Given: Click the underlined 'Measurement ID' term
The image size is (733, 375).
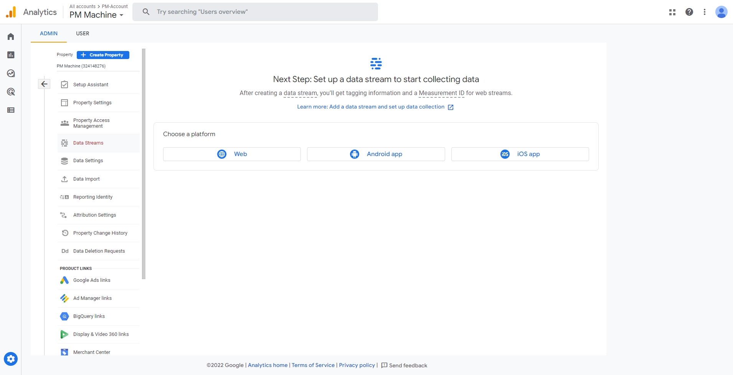Looking at the screenshot, I should tap(441, 93).
